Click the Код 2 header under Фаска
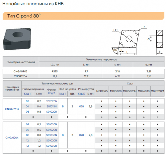The image size is (166, 155). 51,93
